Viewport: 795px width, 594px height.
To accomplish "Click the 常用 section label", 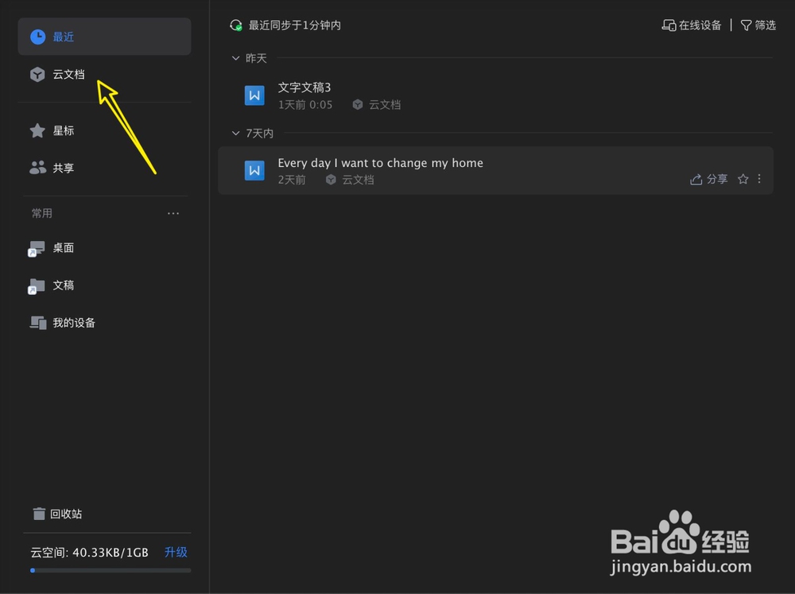I will pos(42,214).
